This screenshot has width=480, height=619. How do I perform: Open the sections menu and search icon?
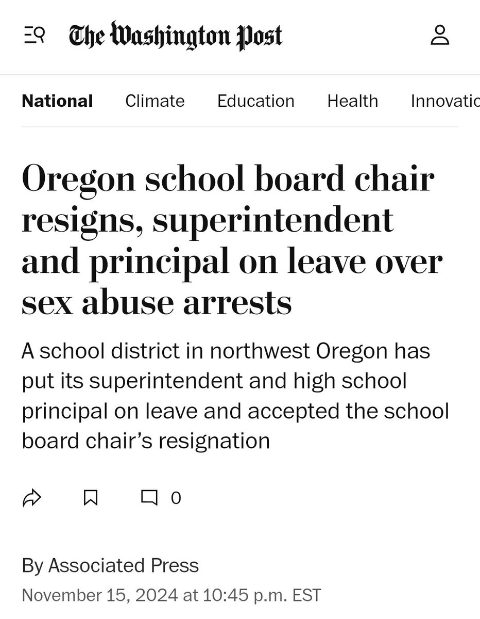coord(35,36)
